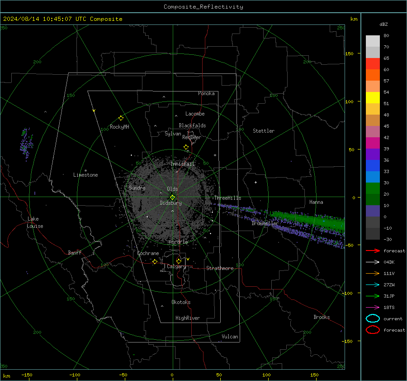Click the Ponoka town label
Viewport: 407px width, 381px height.
[x=206, y=93]
